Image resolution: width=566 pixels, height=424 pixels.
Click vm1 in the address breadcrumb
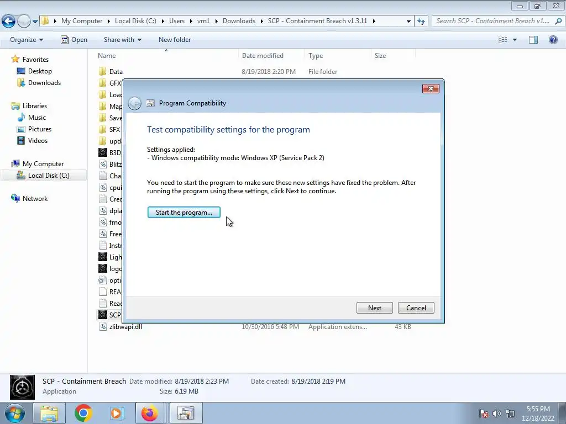203,21
